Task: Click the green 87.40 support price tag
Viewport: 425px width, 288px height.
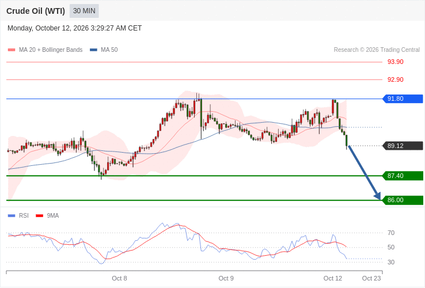Action: (x=403, y=176)
